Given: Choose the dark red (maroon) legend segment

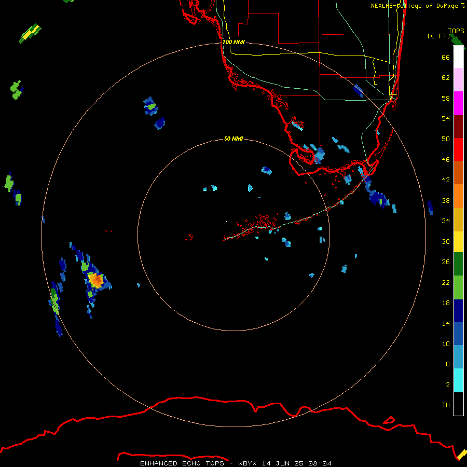Looking at the screenshot, I should click(458, 127).
